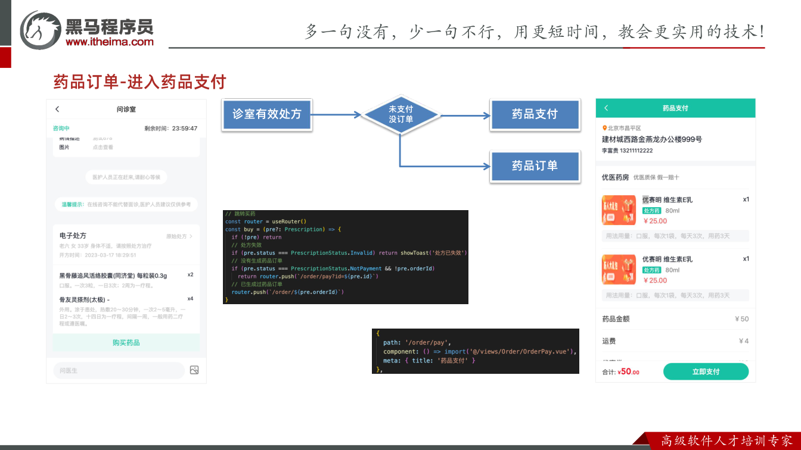Screen dimensions: 801x450
Task: Click the 药品订单-进入药品支付 slide title
Action: click(x=140, y=82)
